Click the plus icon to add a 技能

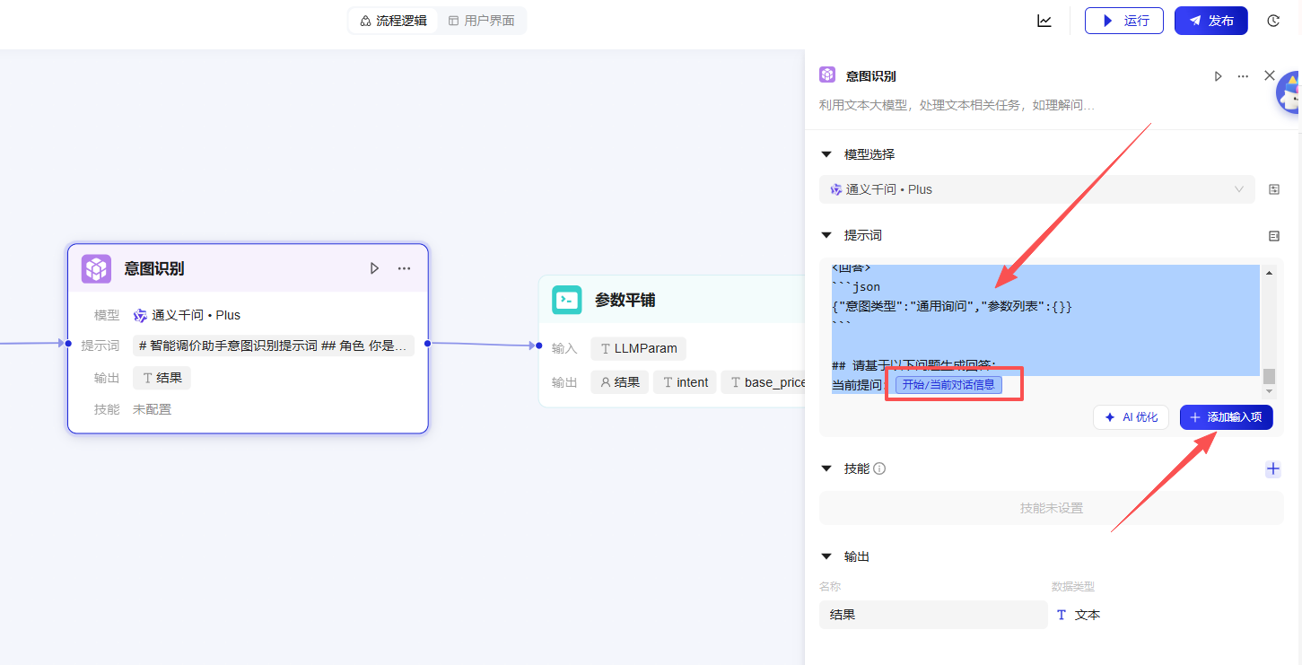(1272, 468)
